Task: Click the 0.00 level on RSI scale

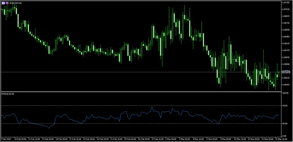Action: (285, 136)
